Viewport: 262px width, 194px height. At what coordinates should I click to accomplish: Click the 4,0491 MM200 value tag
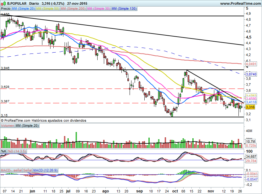pos(251,64)
